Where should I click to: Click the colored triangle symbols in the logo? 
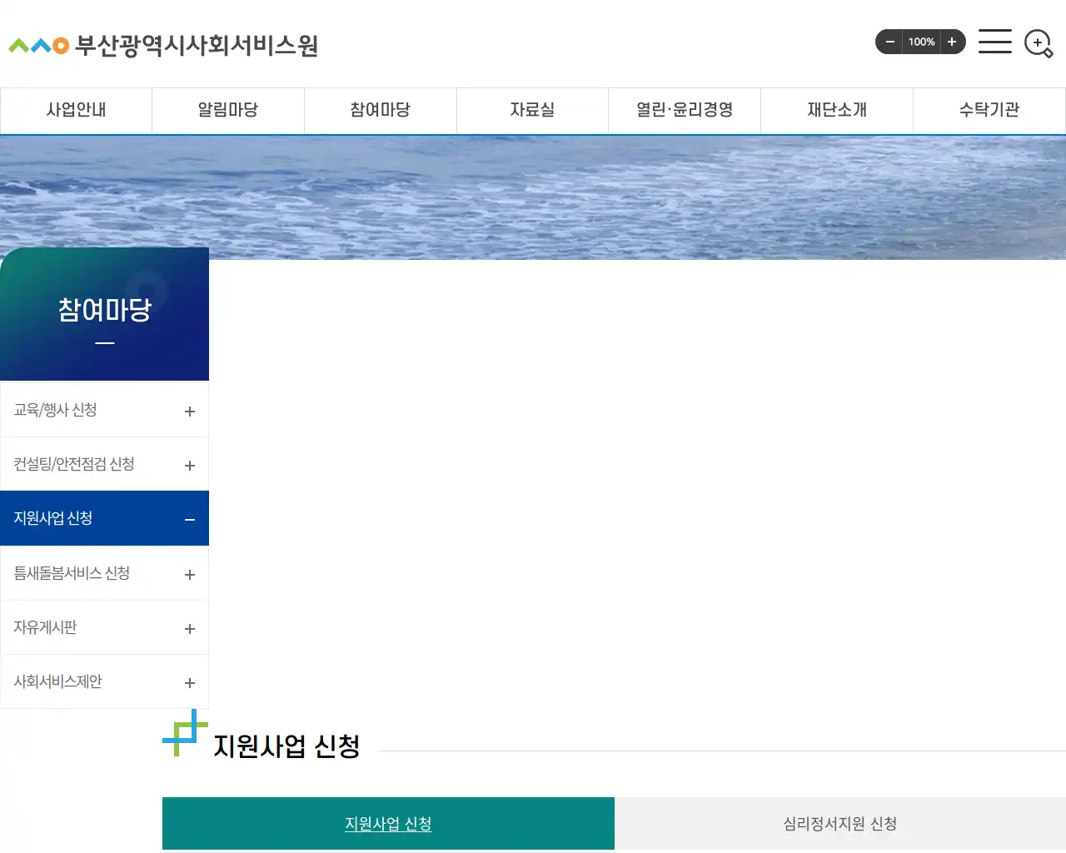(x=36, y=44)
